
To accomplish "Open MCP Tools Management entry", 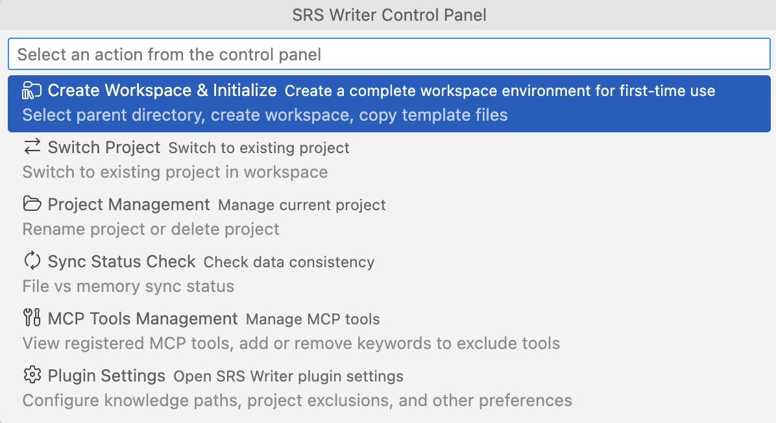I will tap(389, 331).
